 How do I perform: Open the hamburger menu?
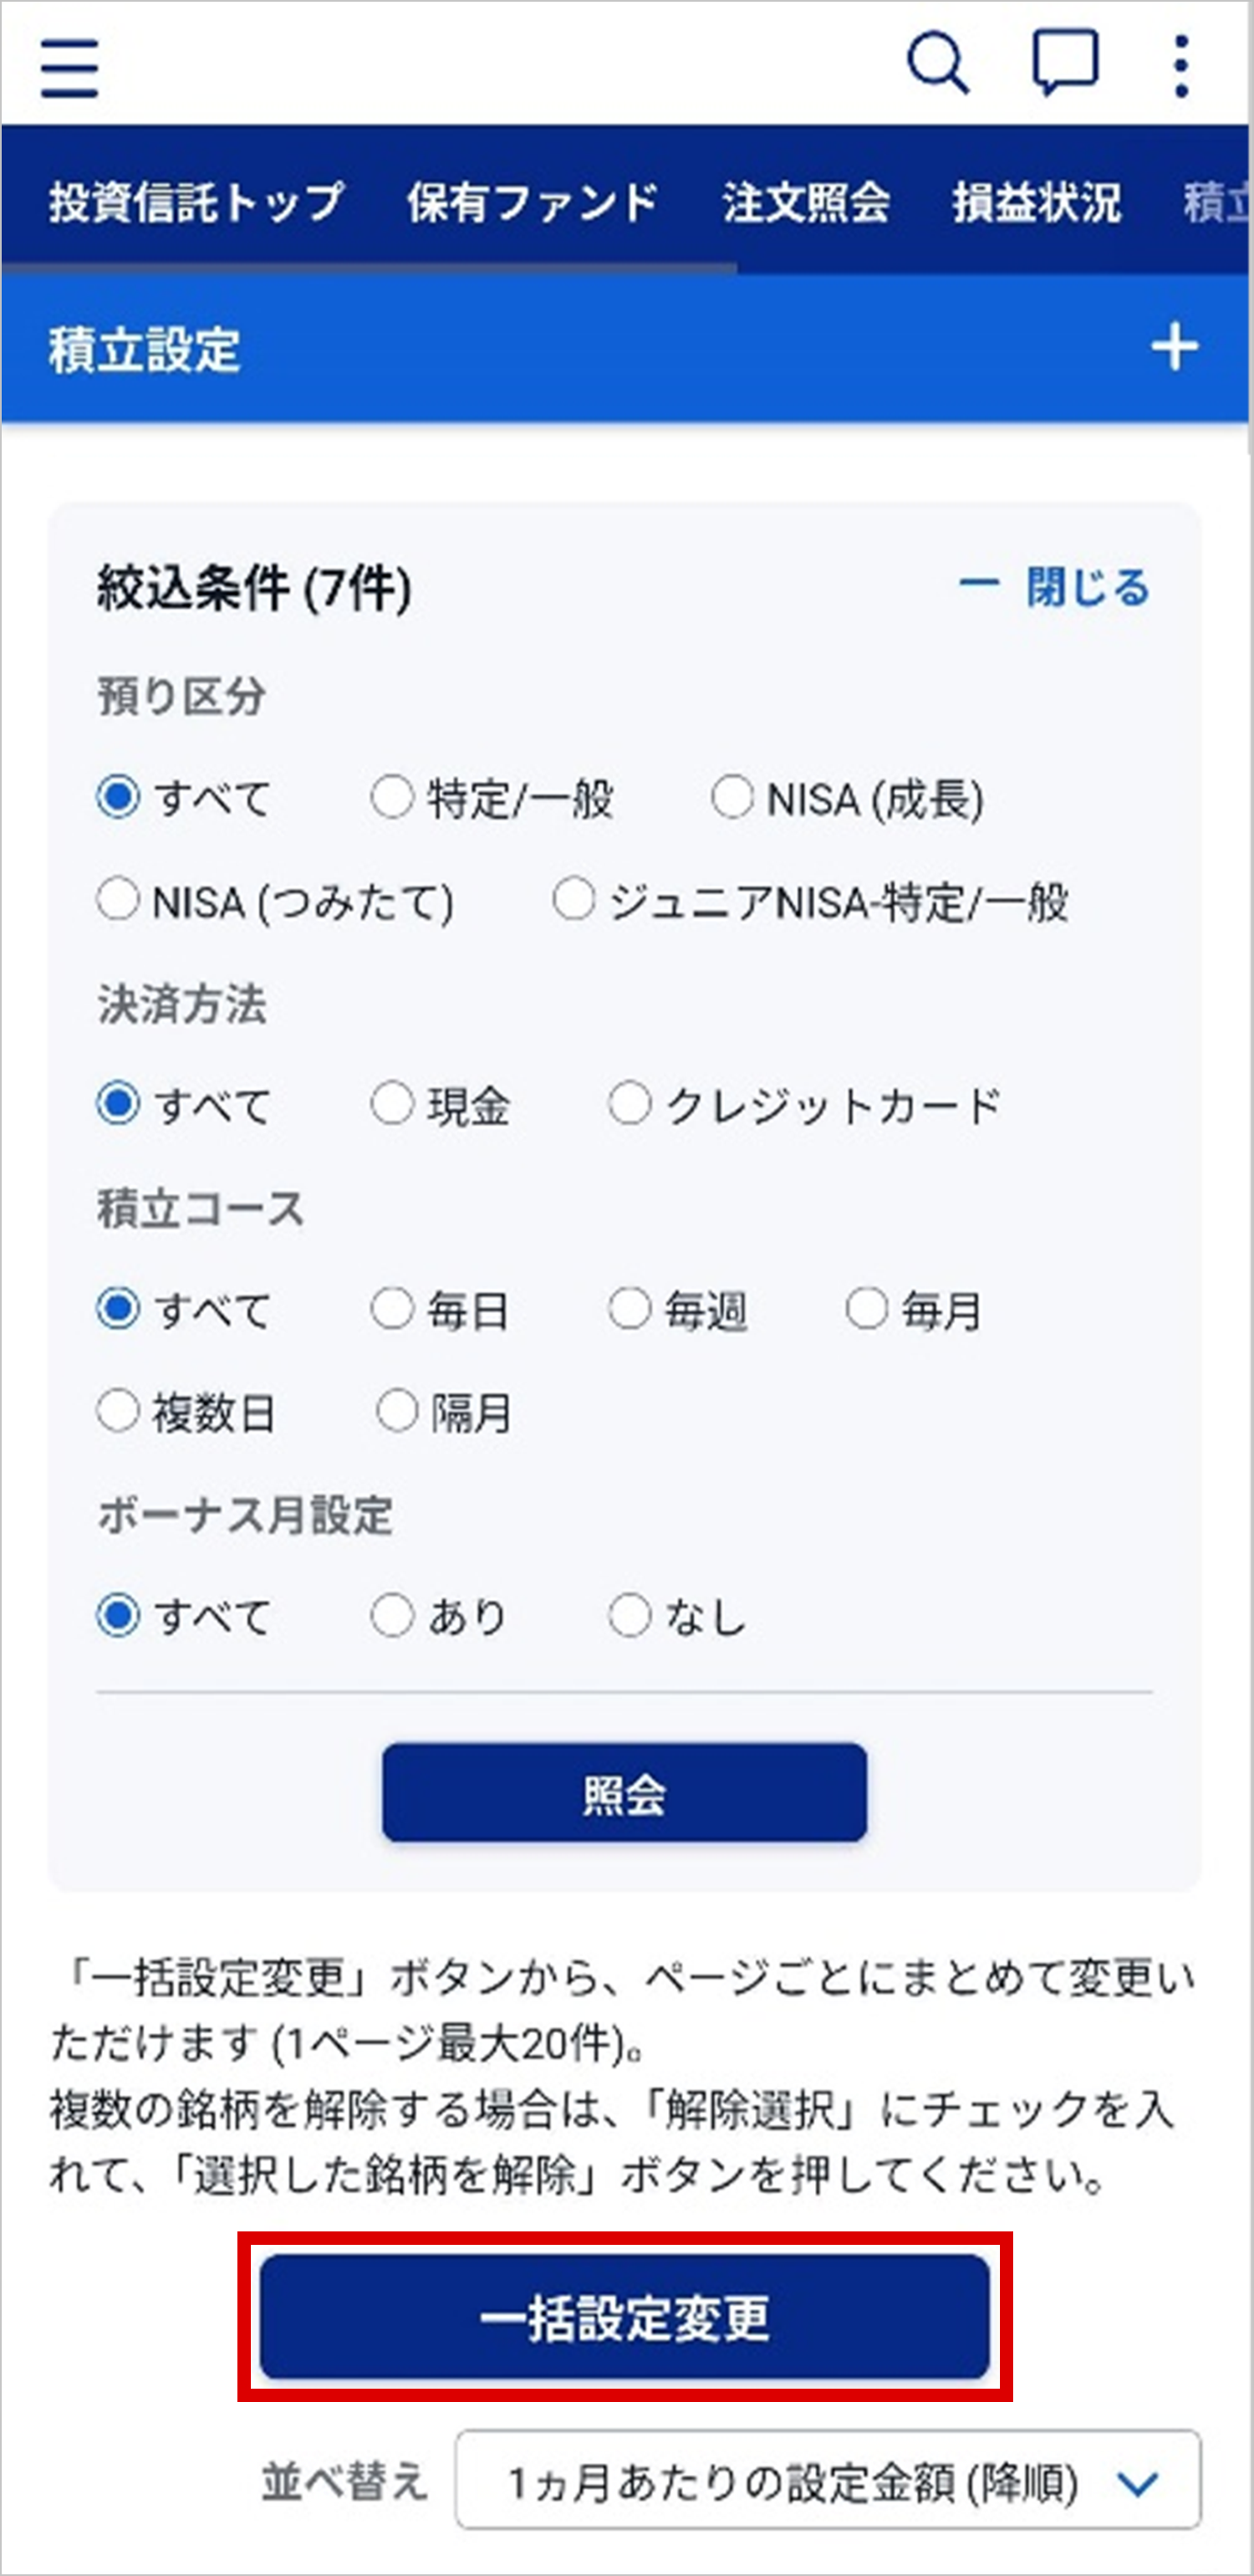tap(70, 68)
